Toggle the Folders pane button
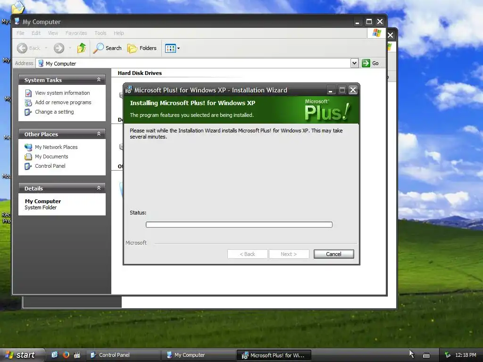Image resolution: width=483 pixels, height=362 pixels. [x=142, y=48]
